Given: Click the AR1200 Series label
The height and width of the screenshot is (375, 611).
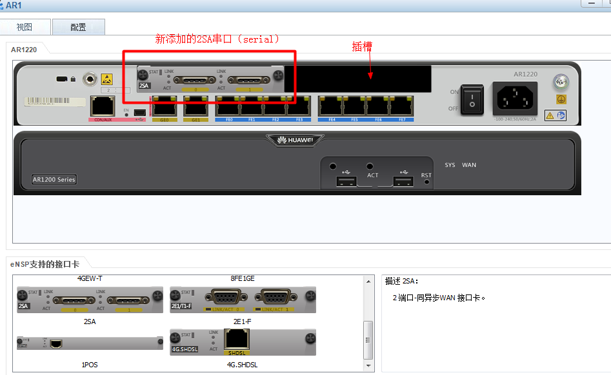Looking at the screenshot, I should [x=54, y=179].
